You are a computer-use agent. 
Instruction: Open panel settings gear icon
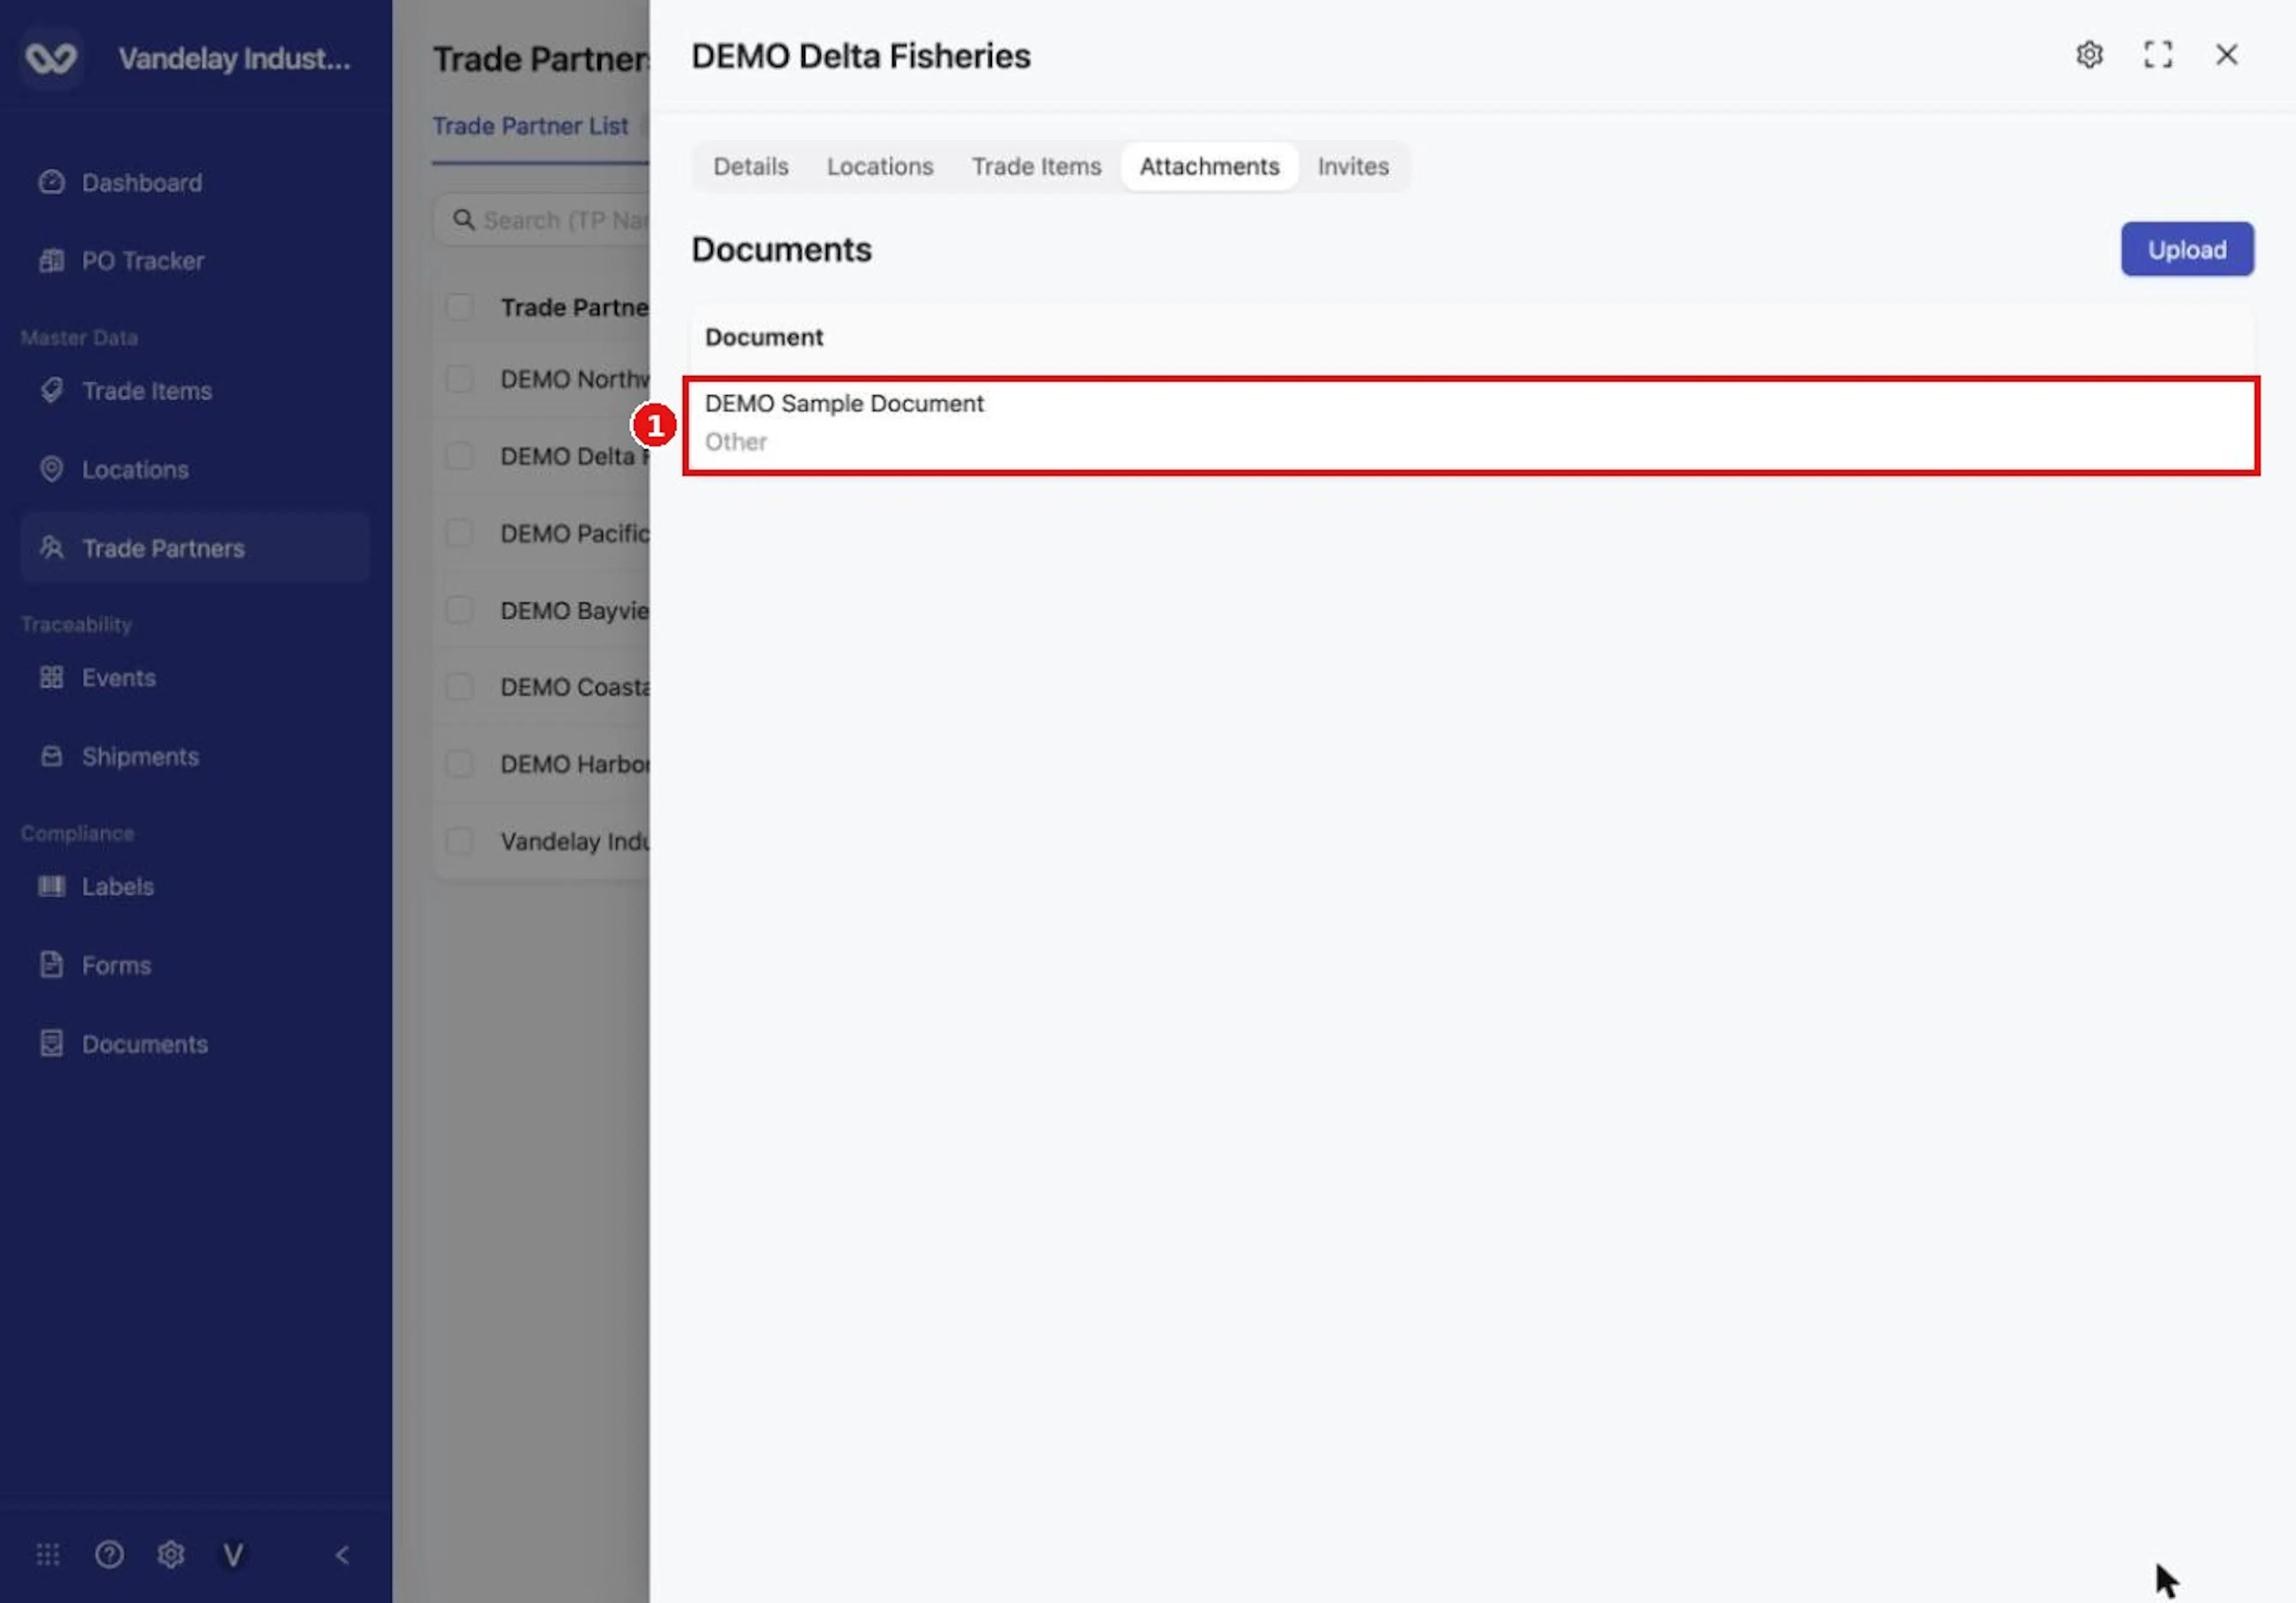(x=2089, y=55)
